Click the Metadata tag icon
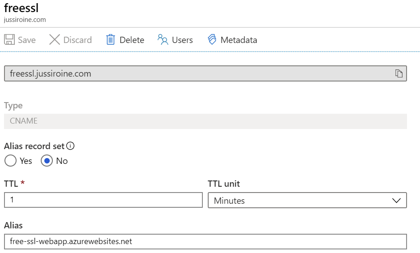The image size is (420, 253). click(x=212, y=39)
